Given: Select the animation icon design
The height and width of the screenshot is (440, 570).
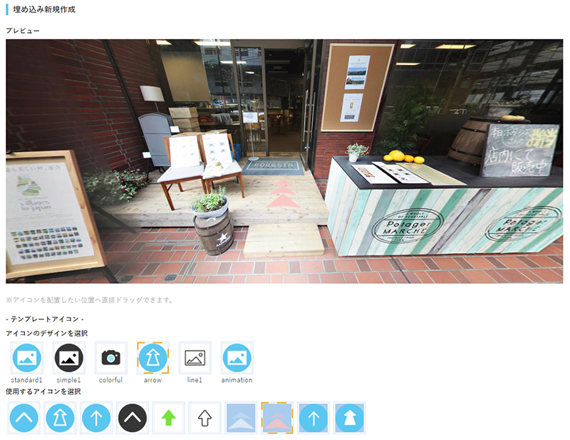Looking at the screenshot, I should click(x=237, y=358).
